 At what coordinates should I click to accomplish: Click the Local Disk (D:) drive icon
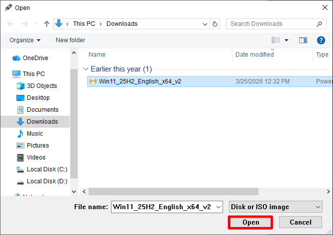click(x=20, y=182)
